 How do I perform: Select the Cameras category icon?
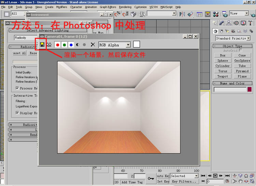pyautogui.click(x=233, y=31)
